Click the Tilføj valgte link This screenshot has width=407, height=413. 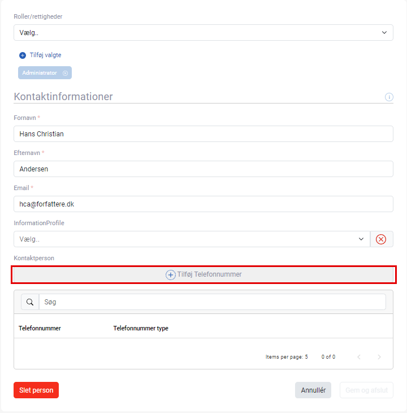click(45, 55)
